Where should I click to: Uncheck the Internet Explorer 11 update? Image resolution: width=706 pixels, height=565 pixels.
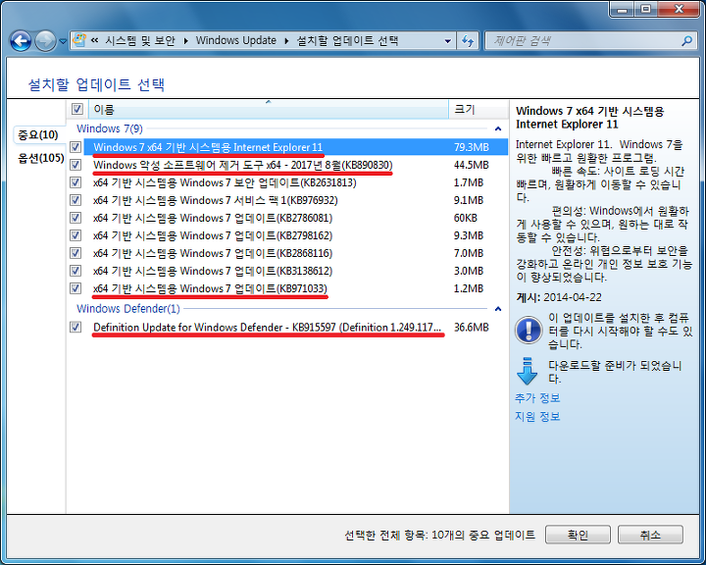[x=76, y=147]
